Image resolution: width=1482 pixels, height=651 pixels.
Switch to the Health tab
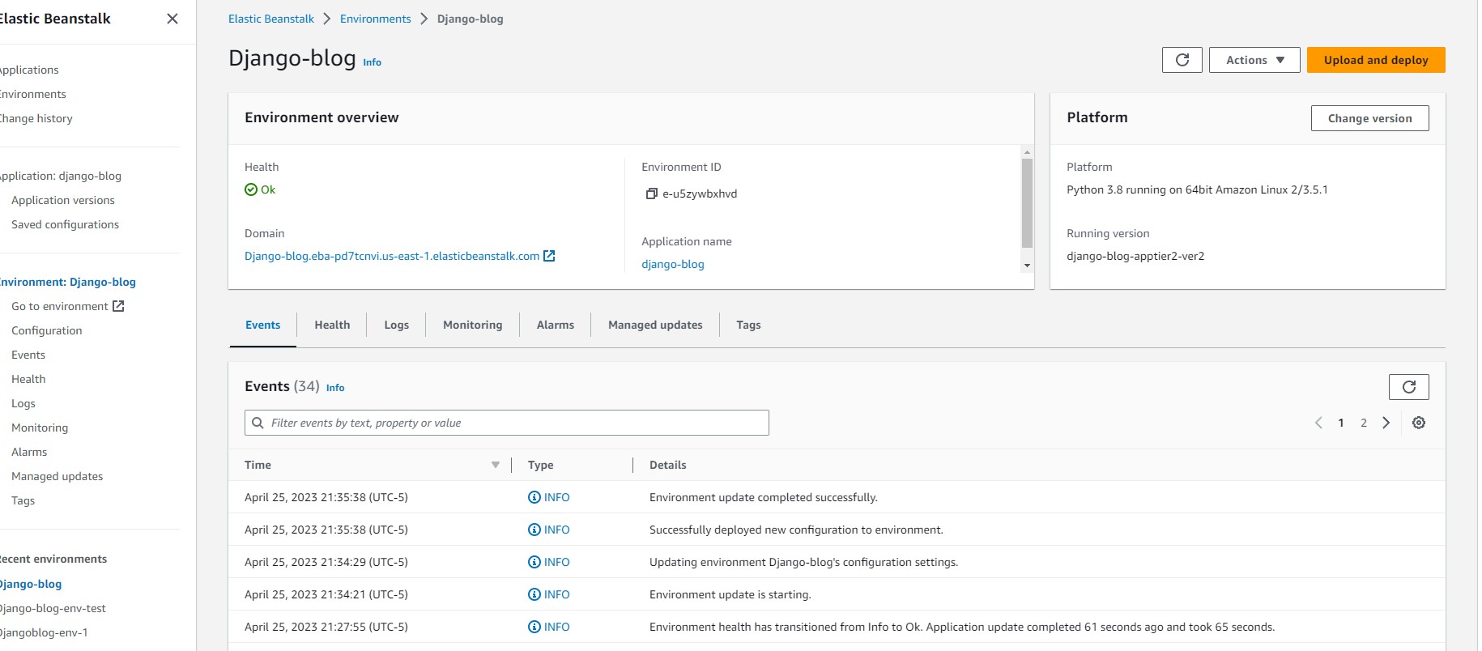[332, 325]
